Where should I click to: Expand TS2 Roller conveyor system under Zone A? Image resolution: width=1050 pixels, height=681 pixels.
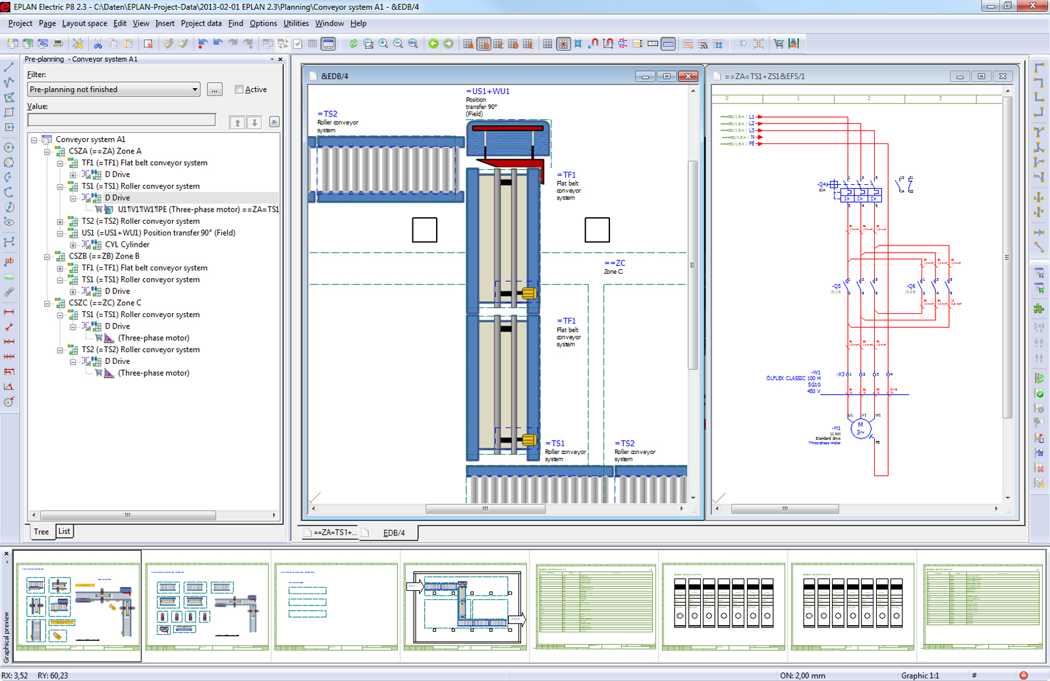pos(60,222)
